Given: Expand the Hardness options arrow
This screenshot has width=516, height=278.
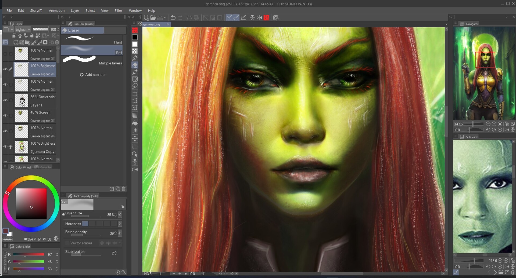Looking at the screenshot, I should (x=120, y=224).
